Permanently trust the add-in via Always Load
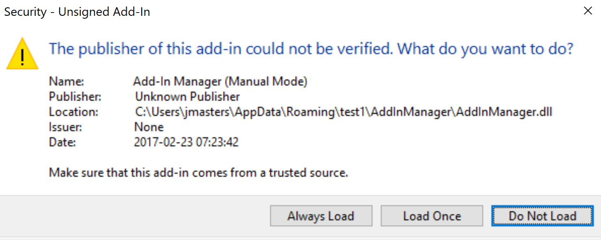This screenshot has width=601, height=240. point(320,216)
